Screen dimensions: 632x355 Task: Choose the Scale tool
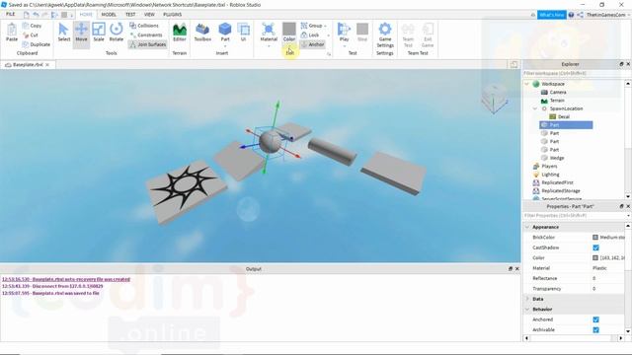point(99,33)
